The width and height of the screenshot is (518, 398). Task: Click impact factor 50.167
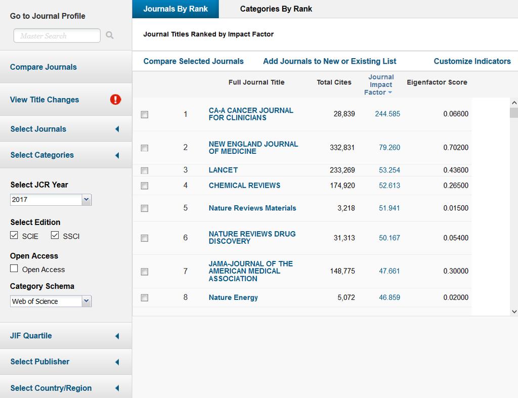pos(389,238)
